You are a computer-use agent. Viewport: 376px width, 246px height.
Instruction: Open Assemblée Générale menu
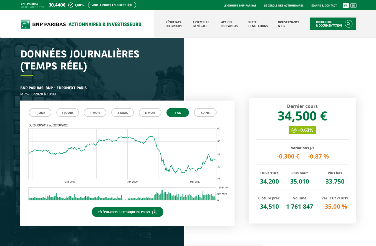coord(201,24)
